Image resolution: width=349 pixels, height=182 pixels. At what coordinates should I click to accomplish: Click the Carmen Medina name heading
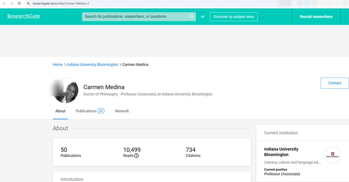click(x=104, y=87)
